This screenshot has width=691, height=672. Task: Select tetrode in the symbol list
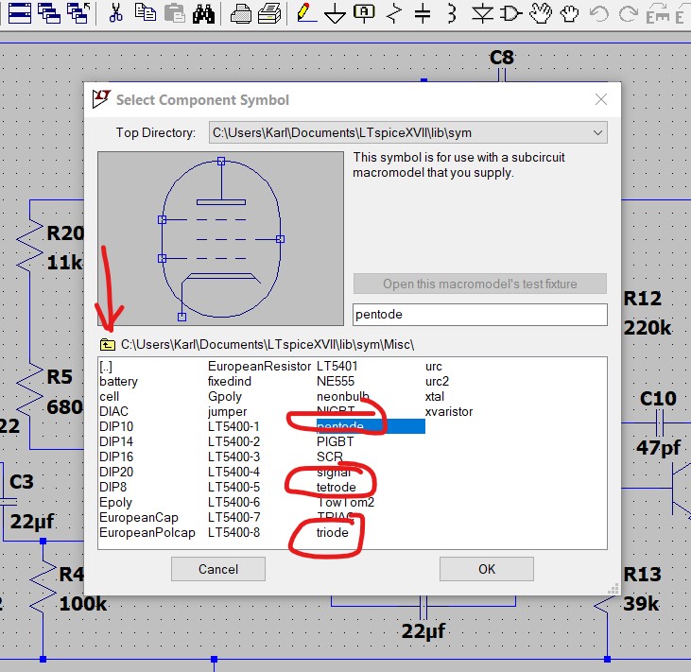click(337, 487)
